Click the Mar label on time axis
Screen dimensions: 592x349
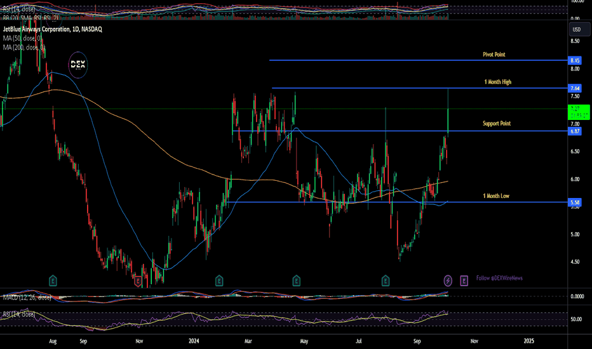(248, 341)
